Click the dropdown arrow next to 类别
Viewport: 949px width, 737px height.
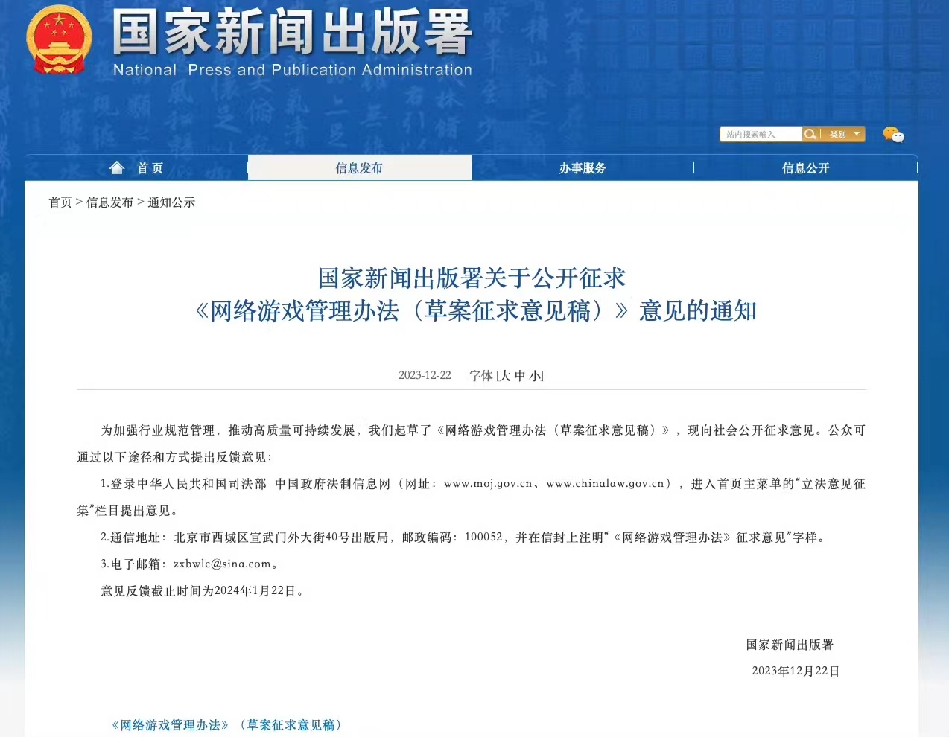point(856,134)
